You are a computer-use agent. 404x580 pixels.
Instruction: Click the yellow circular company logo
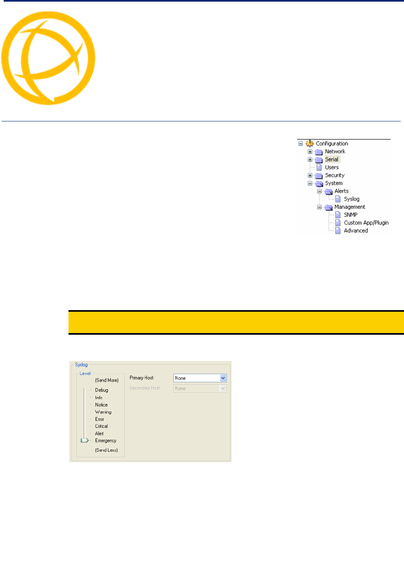(x=48, y=58)
